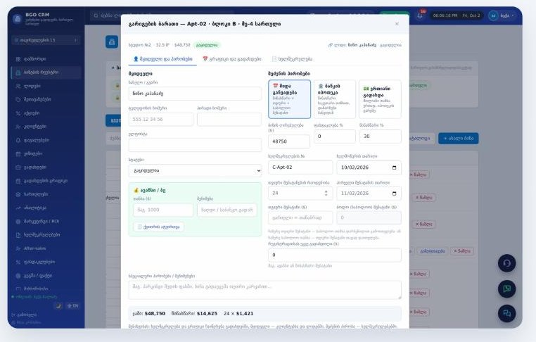This screenshot has width=536, height=342.
Task: Click the BGO CRM logo icon
Action: (x=17, y=18)
